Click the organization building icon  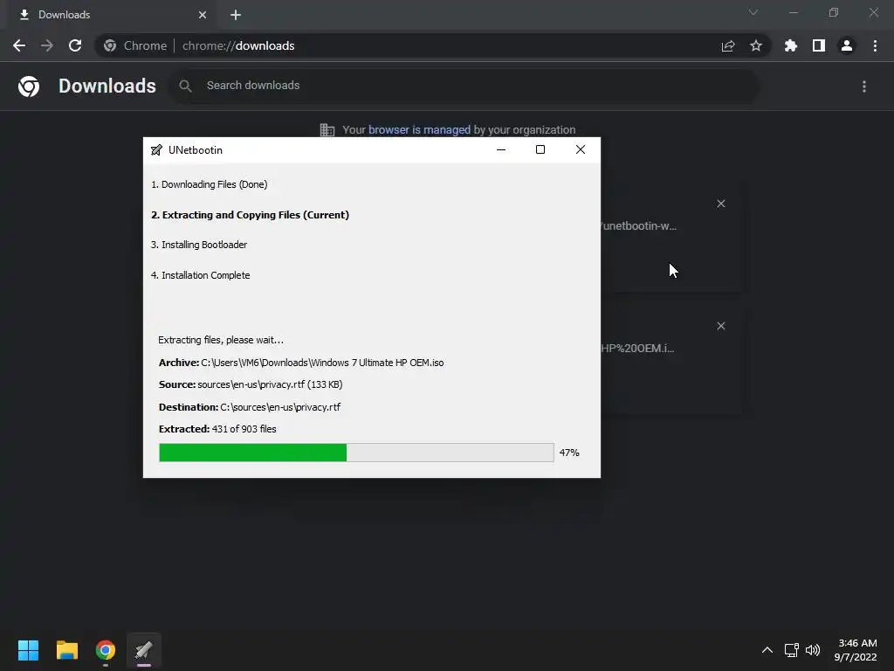(x=327, y=130)
